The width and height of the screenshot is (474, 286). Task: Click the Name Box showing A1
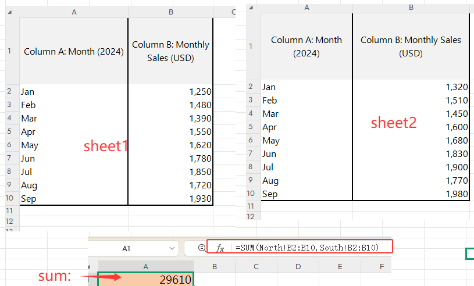tap(127, 248)
